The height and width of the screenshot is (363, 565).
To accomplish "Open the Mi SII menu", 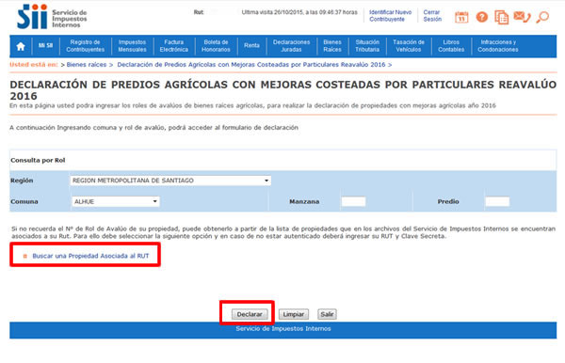I will [45, 46].
